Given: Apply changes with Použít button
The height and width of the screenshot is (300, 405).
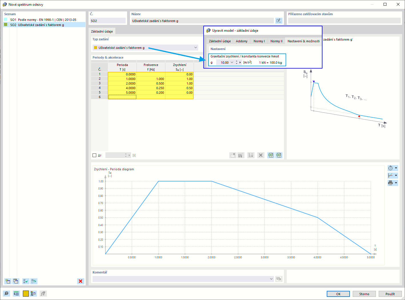Looking at the screenshot, I should pos(390,294).
